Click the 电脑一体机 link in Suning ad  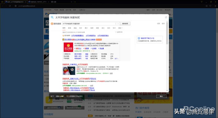coord(78,56)
